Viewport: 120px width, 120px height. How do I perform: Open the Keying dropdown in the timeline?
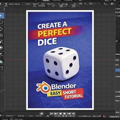pos(21,116)
